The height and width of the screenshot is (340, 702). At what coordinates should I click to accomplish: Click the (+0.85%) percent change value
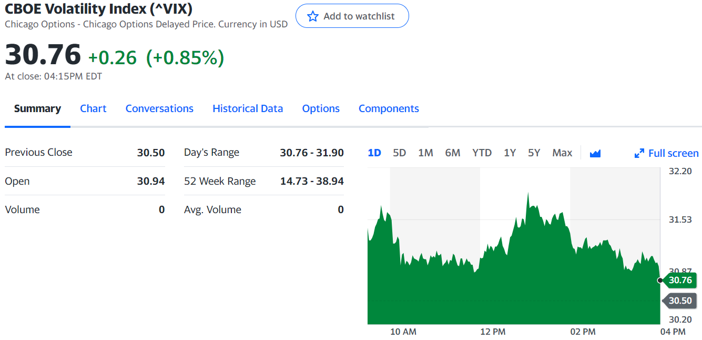pyautogui.click(x=185, y=57)
